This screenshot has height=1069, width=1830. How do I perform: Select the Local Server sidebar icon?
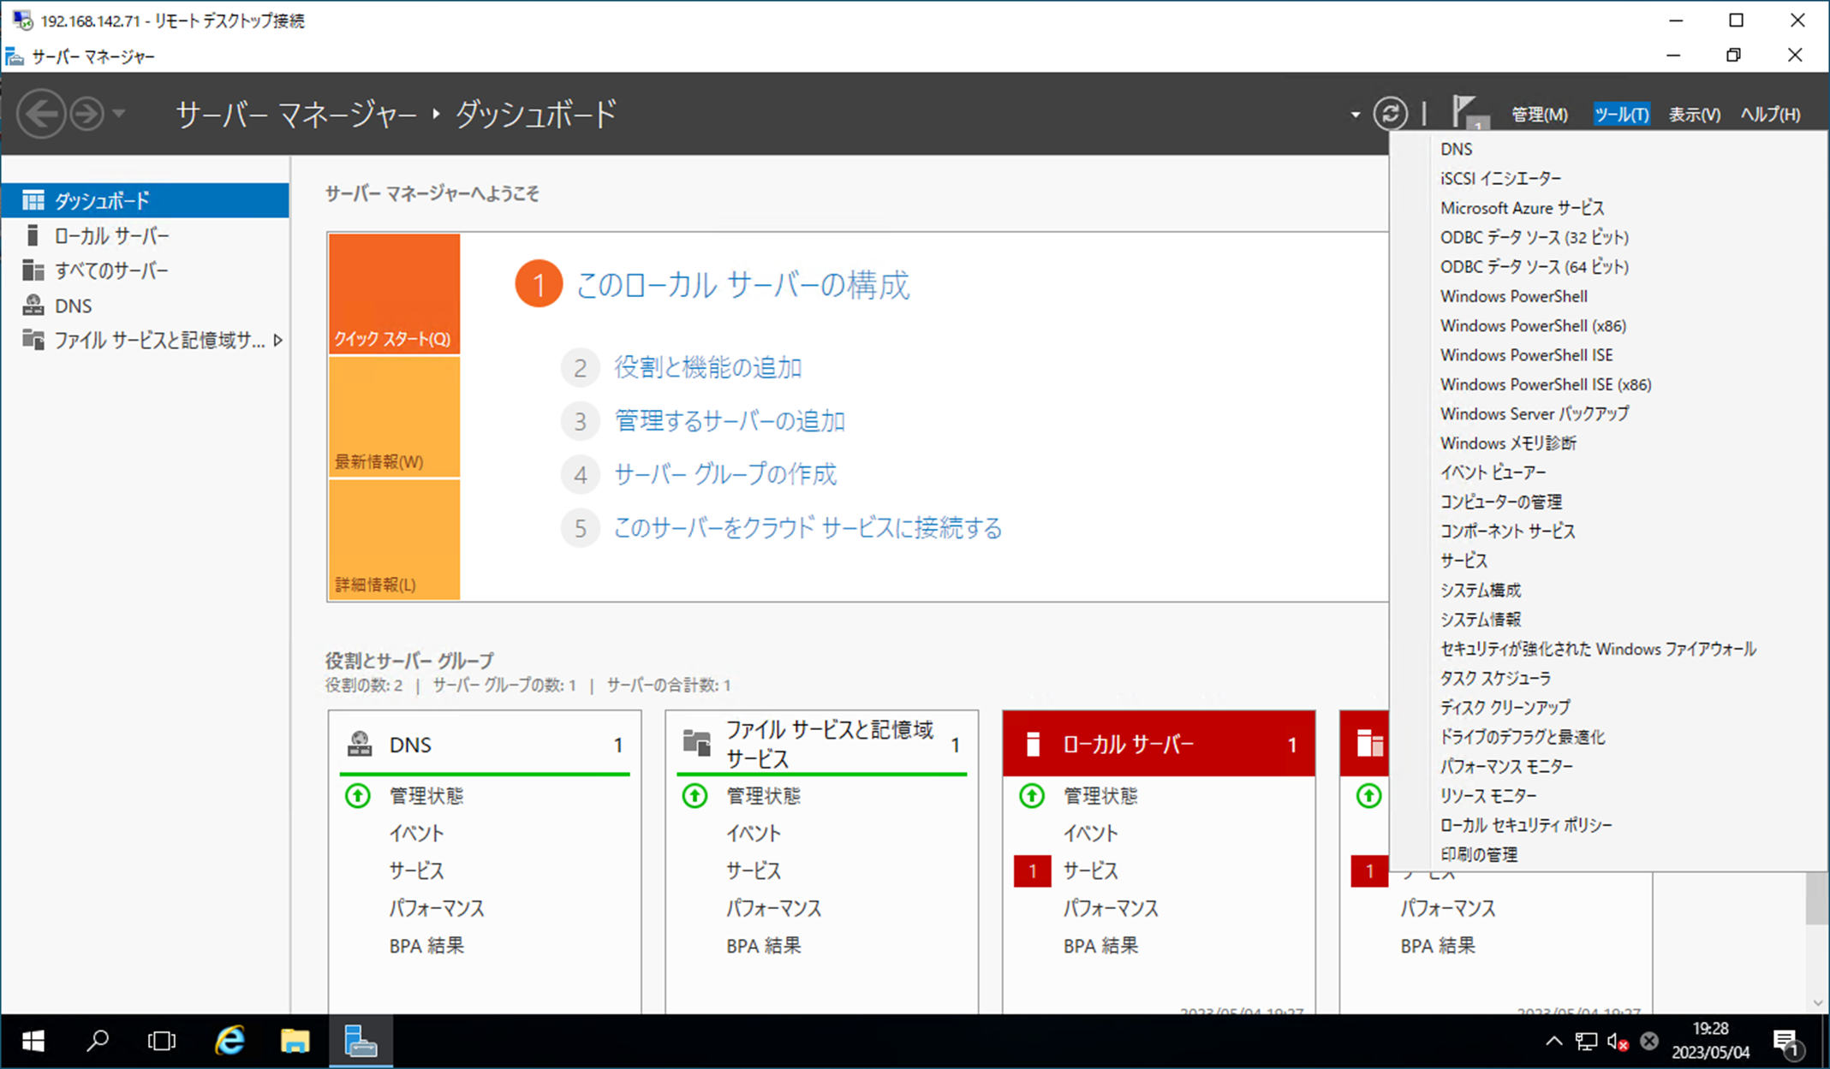33,235
